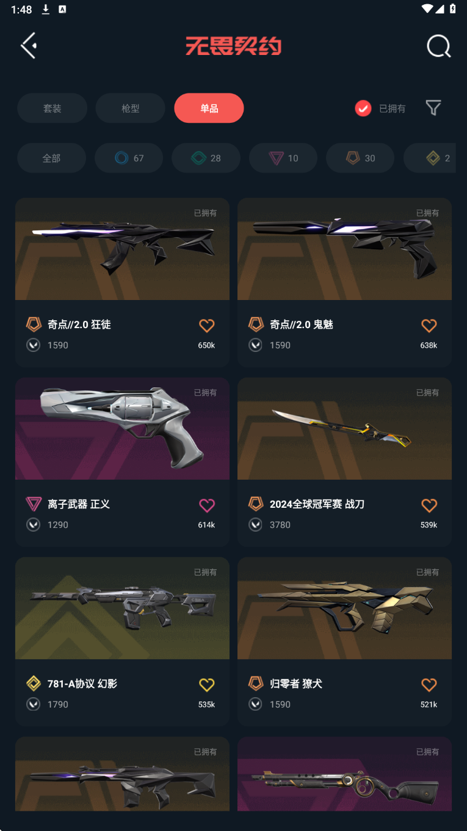
Task: Favorite 奇点//2.0 狂徒 with heart icon
Action: [207, 326]
